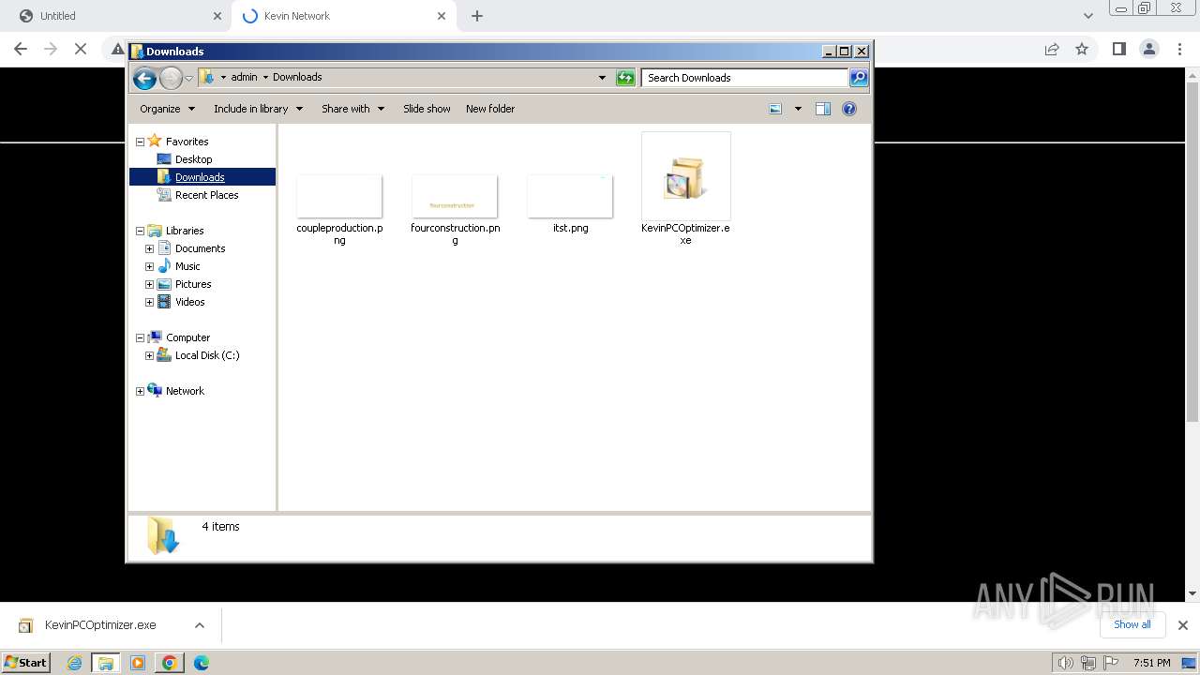
Task: Open the Share with menu
Action: [x=352, y=109]
